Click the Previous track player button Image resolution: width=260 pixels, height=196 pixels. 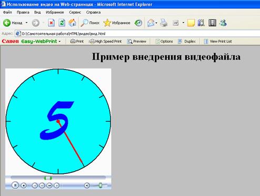click(35, 185)
